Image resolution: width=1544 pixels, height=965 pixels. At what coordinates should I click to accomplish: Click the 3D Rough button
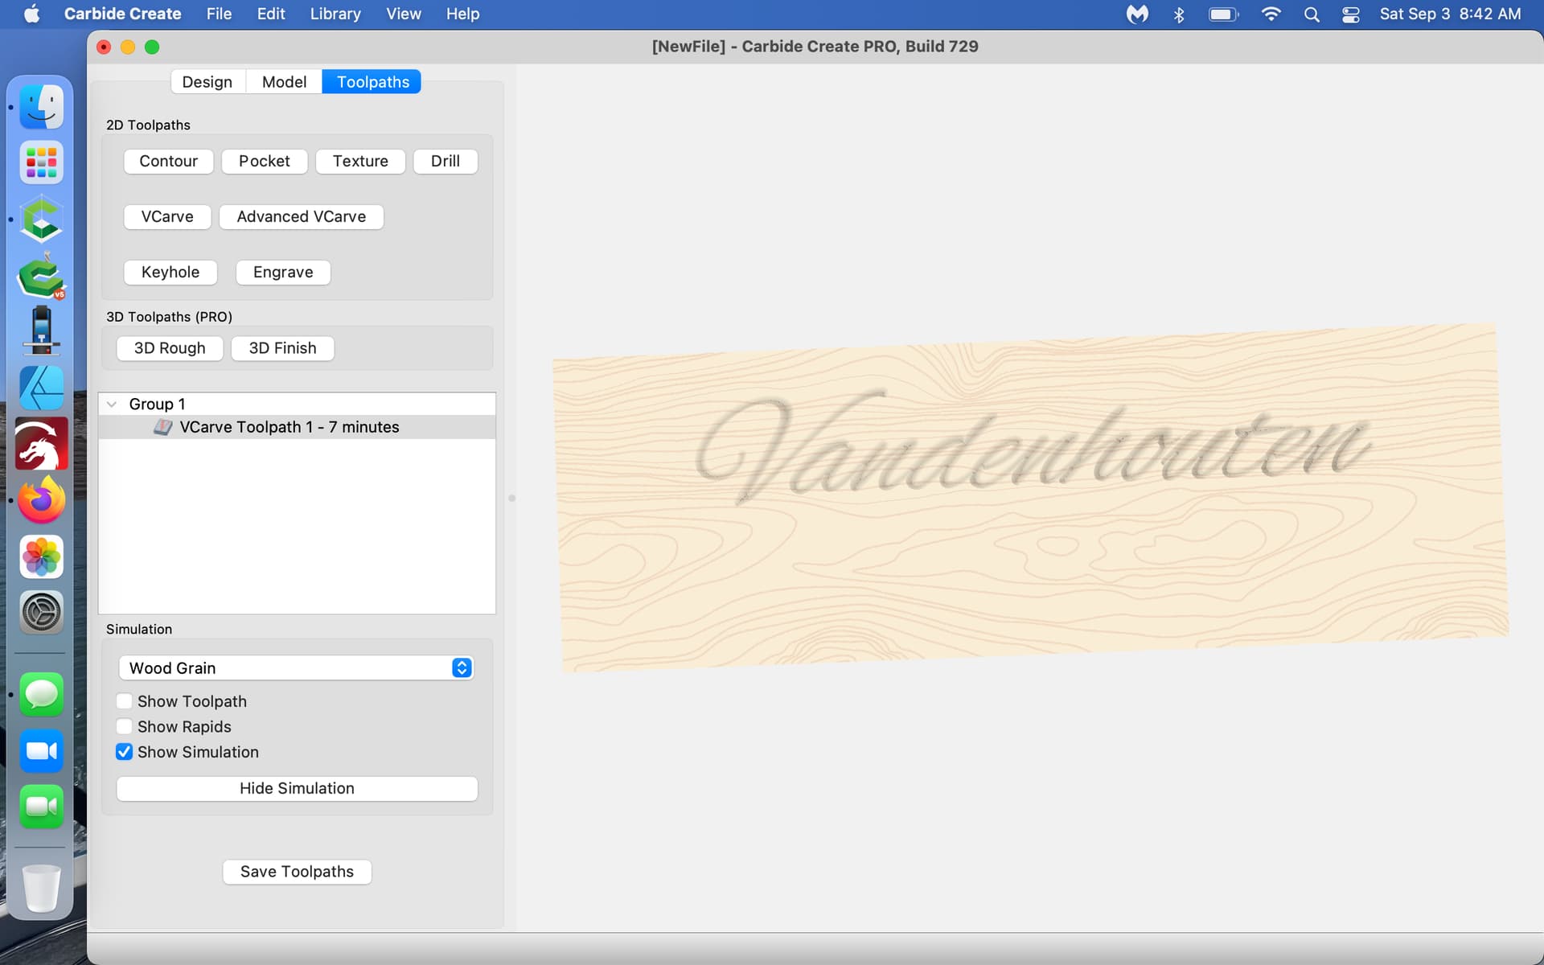[x=170, y=348]
